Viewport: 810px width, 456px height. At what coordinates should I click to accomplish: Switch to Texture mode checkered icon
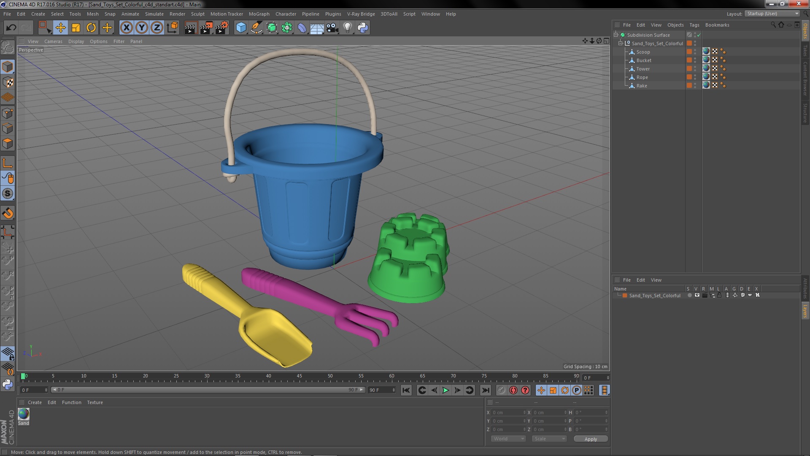pyautogui.click(x=8, y=82)
